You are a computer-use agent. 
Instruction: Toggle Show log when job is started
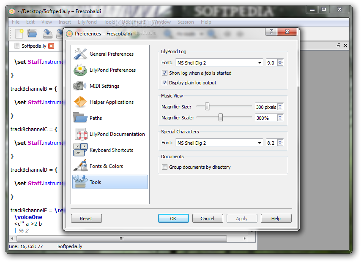click(164, 73)
